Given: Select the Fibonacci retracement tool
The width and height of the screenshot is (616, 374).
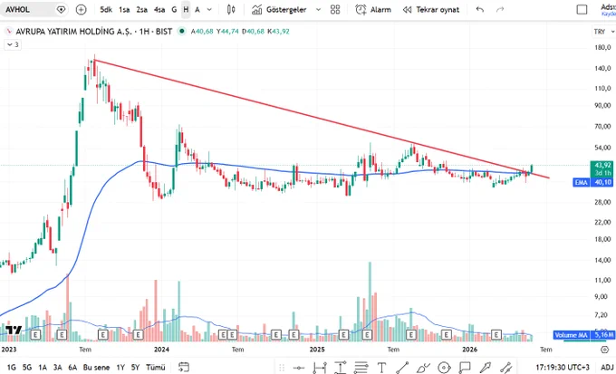Looking at the screenshot, I should coord(361,368).
